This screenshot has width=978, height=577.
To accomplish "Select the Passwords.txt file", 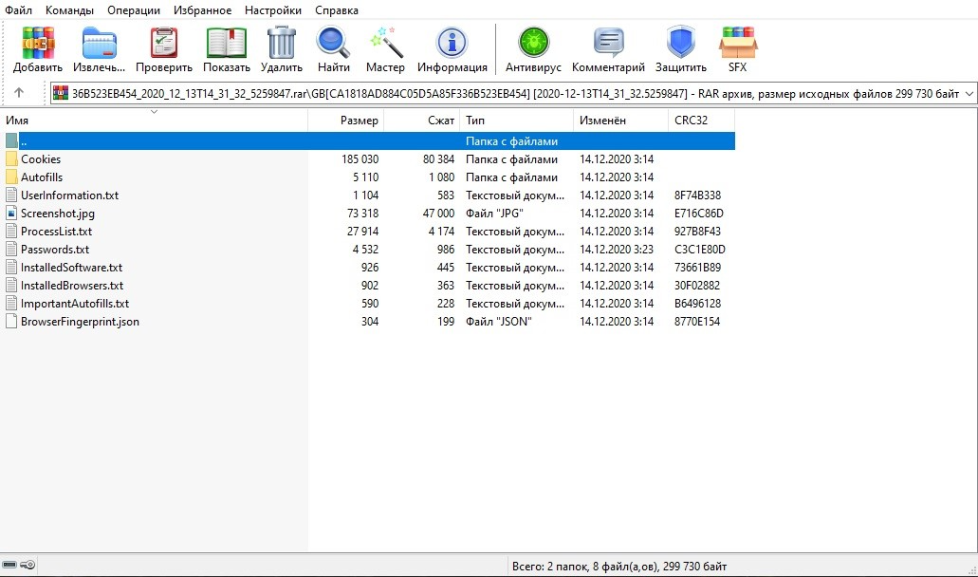I will 55,250.
